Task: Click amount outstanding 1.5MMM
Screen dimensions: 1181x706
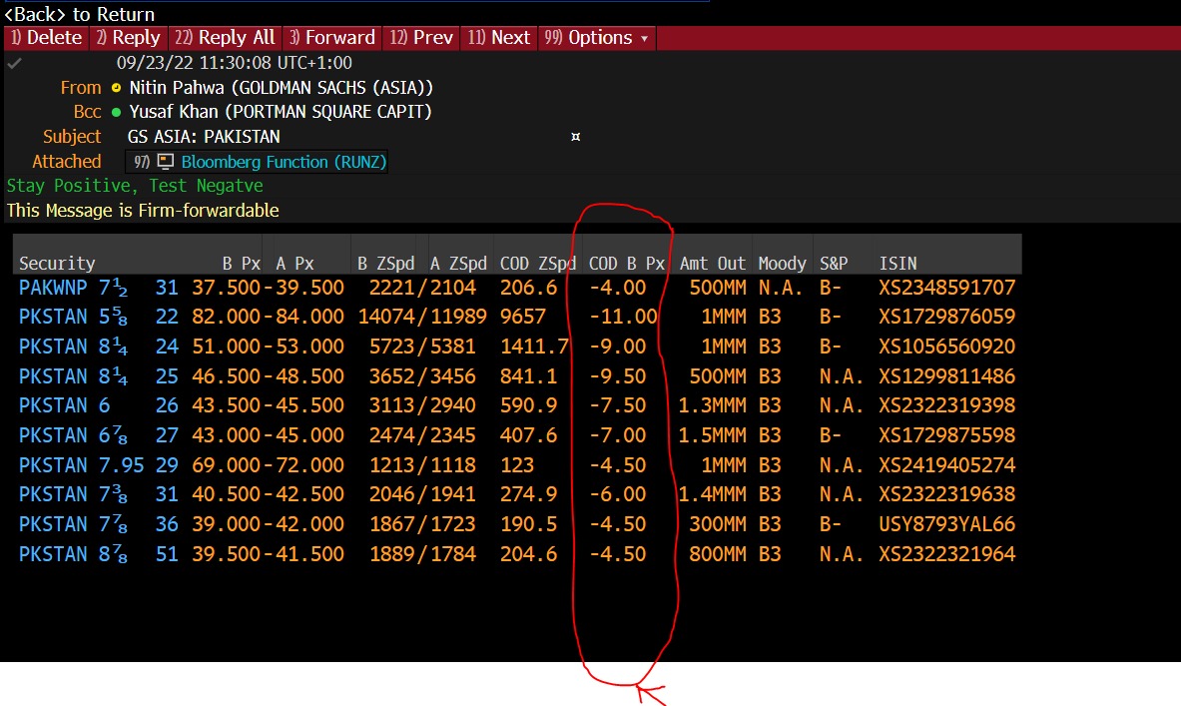Action: pyautogui.click(x=713, y=435)
